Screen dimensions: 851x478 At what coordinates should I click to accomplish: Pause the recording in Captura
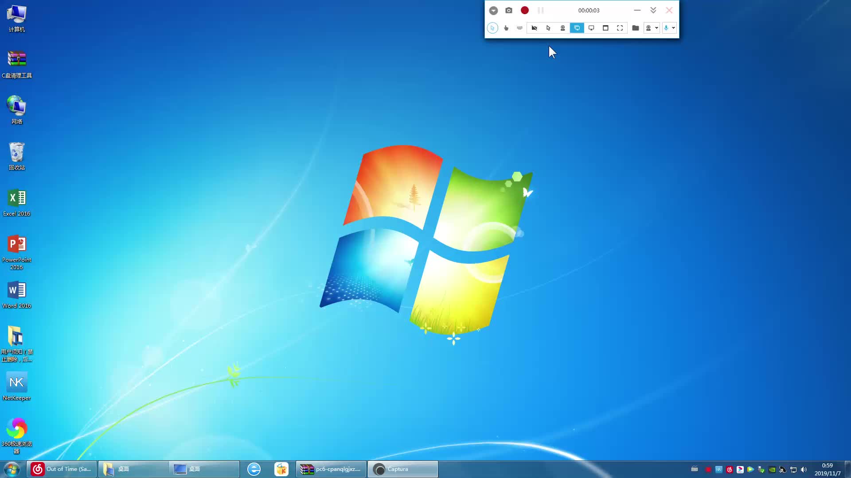coord(540,10)
